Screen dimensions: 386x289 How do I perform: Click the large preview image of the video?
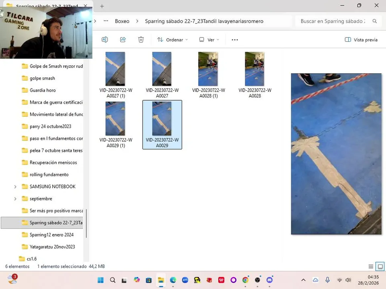336,154
